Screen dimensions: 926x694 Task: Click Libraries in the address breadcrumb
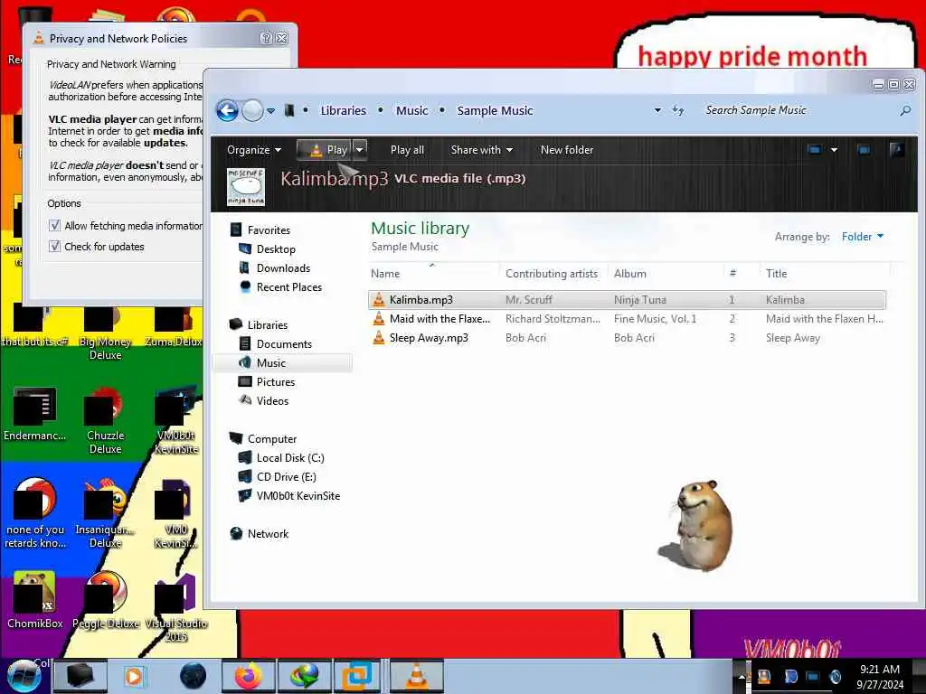[343, 110]
